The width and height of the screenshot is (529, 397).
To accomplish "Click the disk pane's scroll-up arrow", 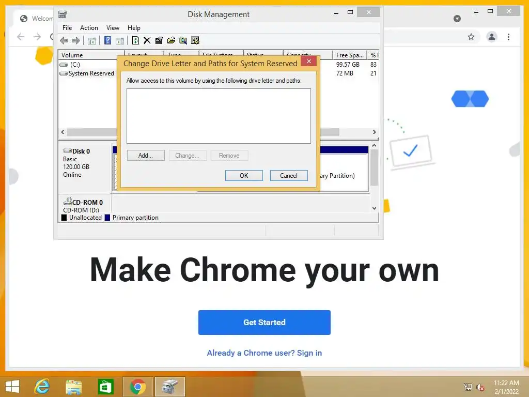I will click(374, 145).
